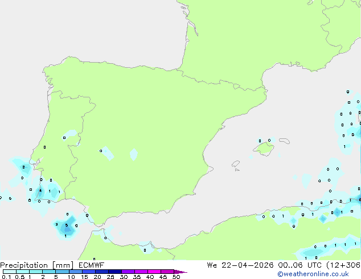The image size is (361, 279).
Task: Click the 35–40 mm legend color swatch
Action: coord(141,272)
